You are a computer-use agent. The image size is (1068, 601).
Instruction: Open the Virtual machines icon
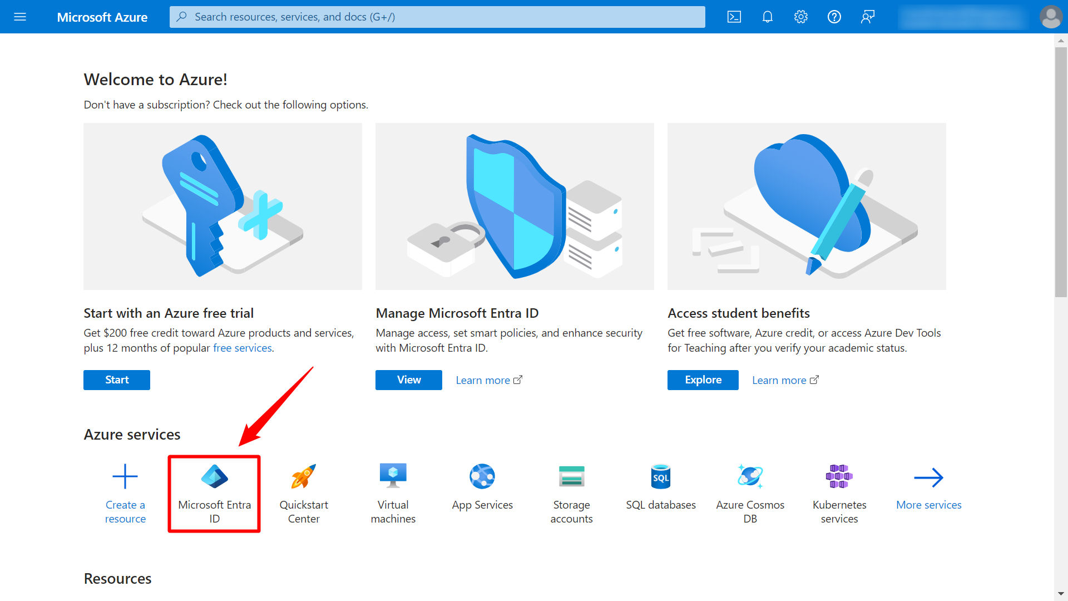coord(393,476)
